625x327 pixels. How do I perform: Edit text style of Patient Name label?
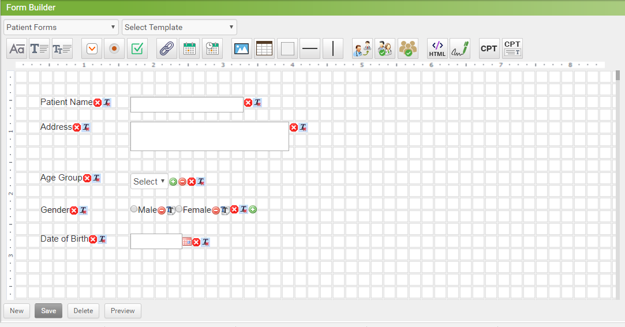[107, 102]
